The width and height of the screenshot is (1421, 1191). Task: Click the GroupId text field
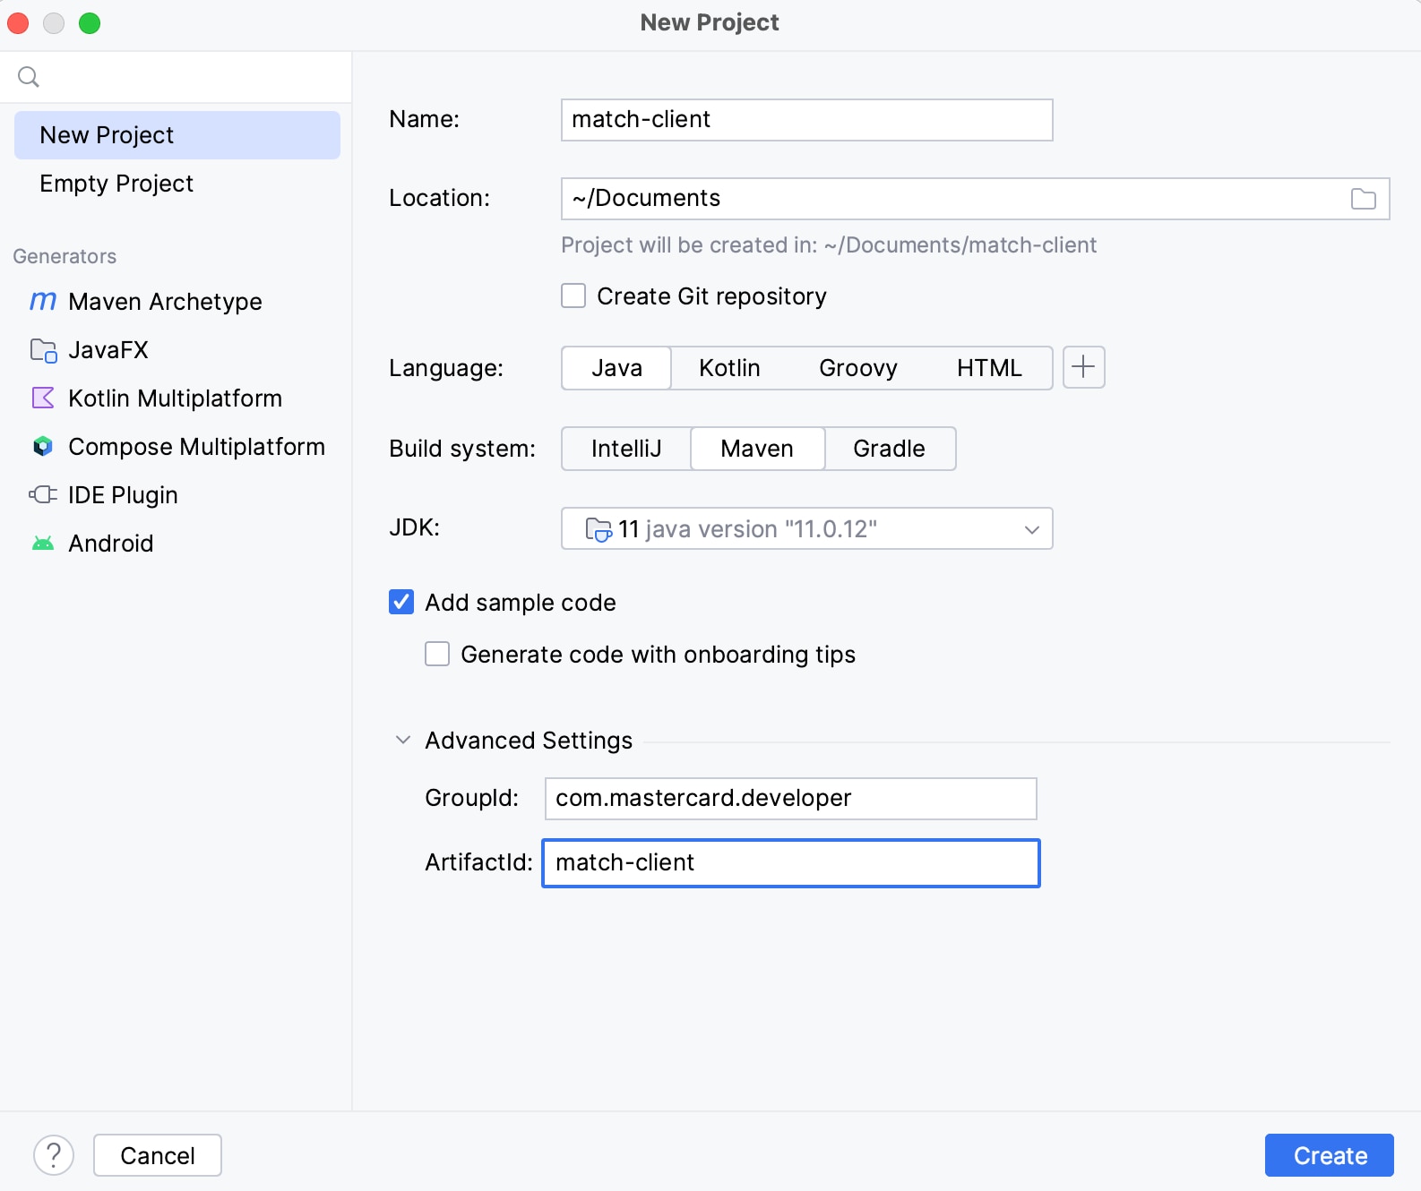[x=790, y=799]
